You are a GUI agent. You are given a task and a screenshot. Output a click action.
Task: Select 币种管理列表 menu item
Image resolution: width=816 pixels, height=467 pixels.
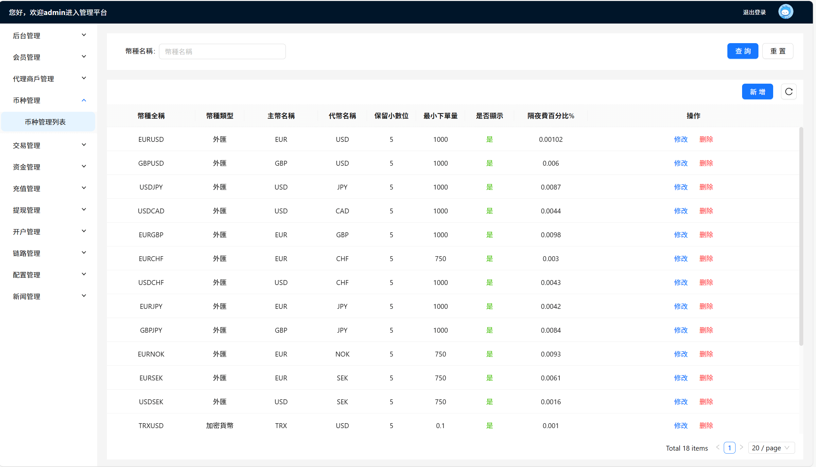pyautogui.click(x=45, y=122)
